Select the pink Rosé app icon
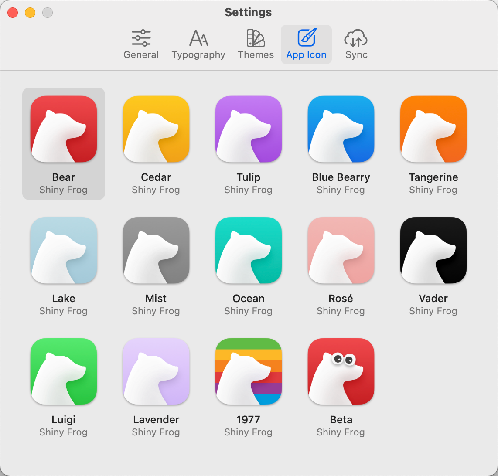 pyautogui.click(x=341, y=251)
